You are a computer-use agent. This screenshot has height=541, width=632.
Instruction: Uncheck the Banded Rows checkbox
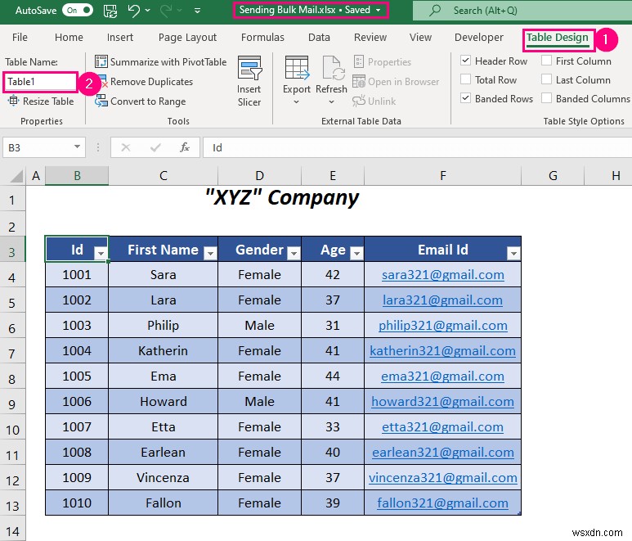click(x=465, y=98)
